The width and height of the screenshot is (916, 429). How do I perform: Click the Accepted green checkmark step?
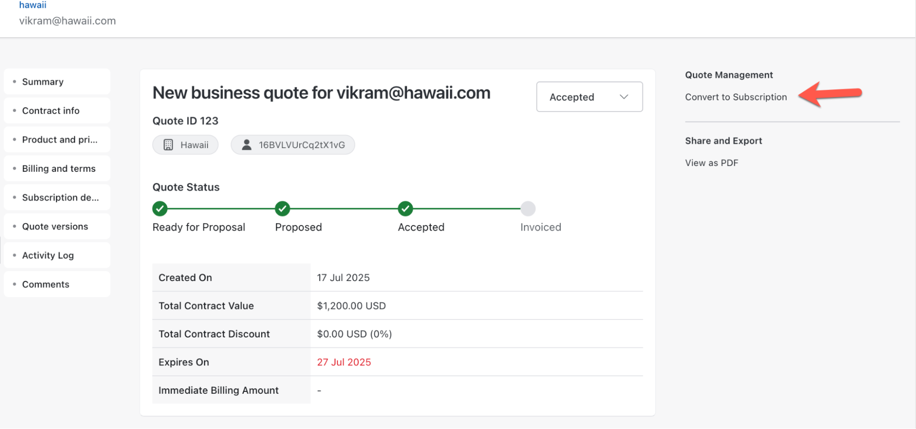[405, 209]
